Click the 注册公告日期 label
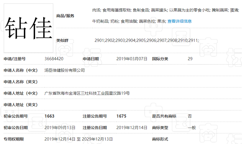The image size is (242, 144). [x=95, y=128]
